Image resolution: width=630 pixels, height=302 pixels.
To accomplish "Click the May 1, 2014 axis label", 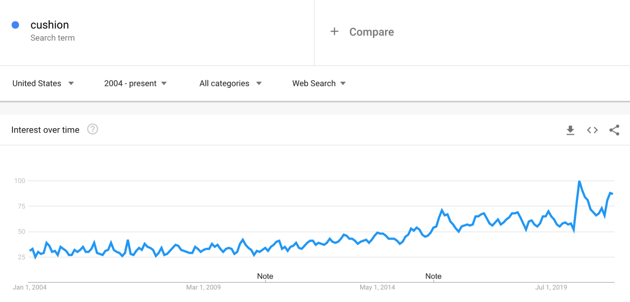I will point(377,287).
